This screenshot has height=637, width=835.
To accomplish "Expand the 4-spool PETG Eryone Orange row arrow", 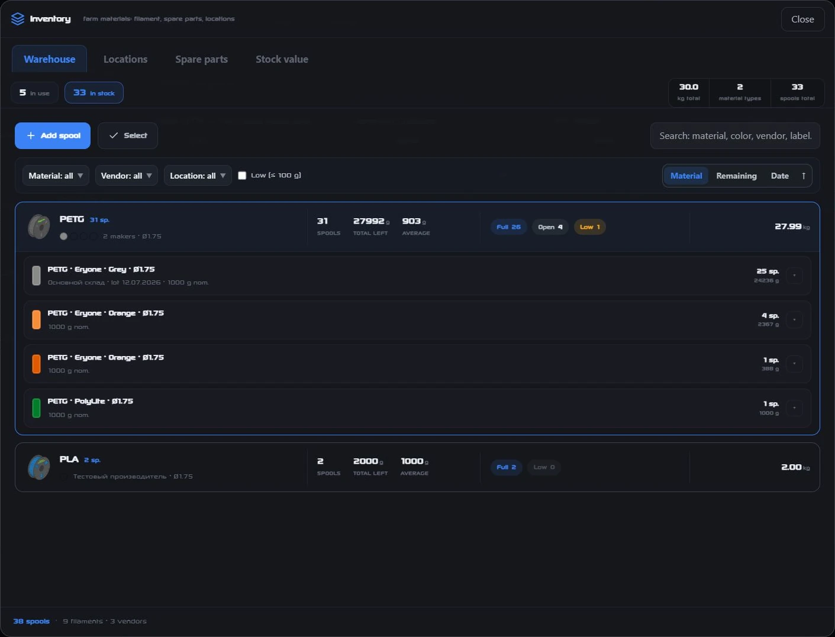I will click(794, 320).
